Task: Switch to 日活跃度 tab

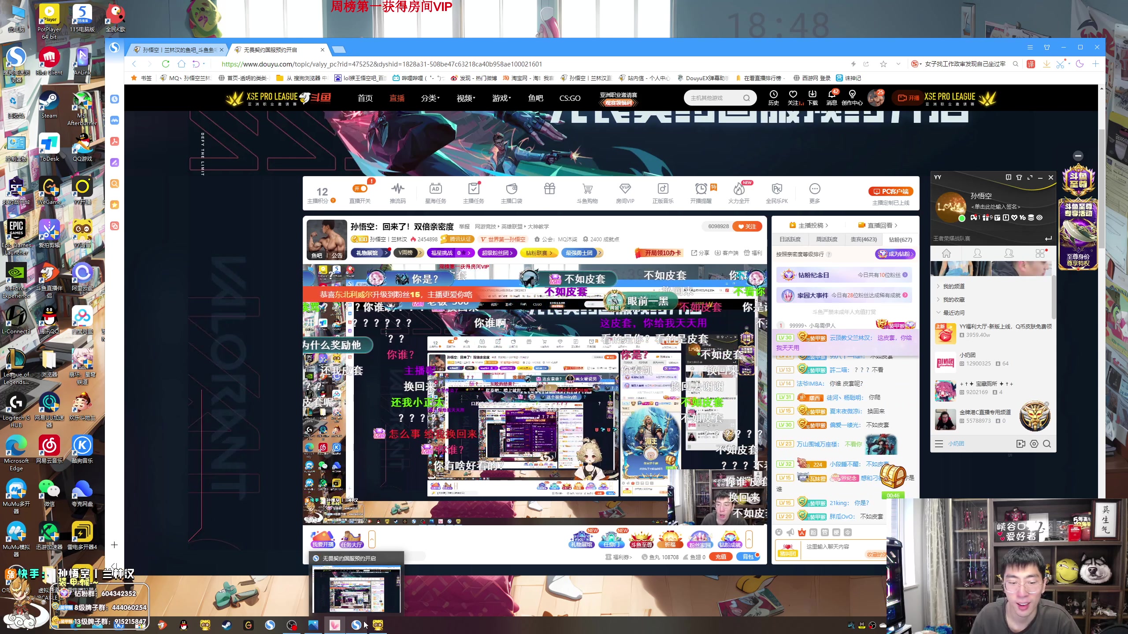Action: click(790, 240)
